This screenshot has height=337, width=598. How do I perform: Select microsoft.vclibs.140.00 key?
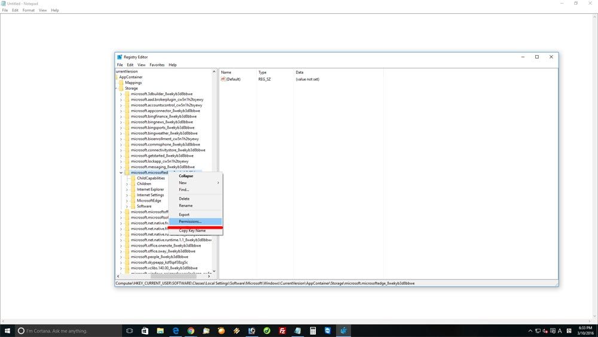[x=164, y=268]
